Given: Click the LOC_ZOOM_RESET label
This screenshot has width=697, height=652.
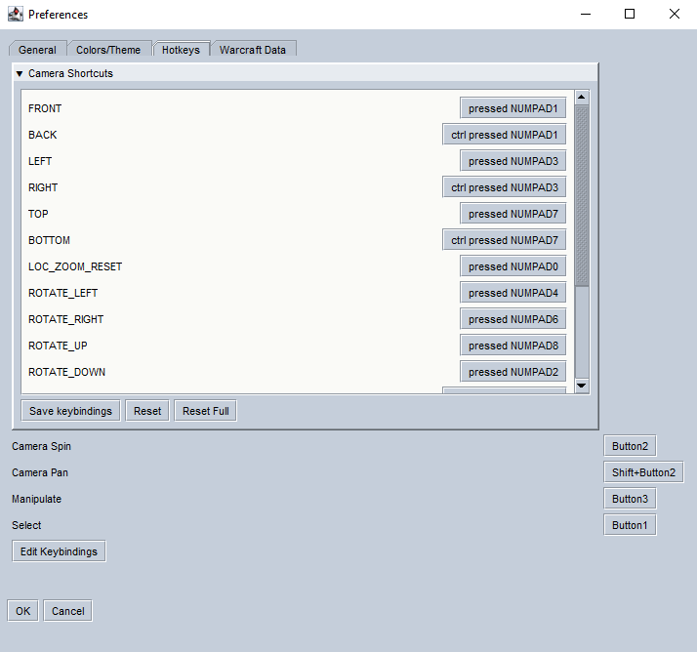Looking at the screenshot, I should pyautogui.click(x=75, y=266).
